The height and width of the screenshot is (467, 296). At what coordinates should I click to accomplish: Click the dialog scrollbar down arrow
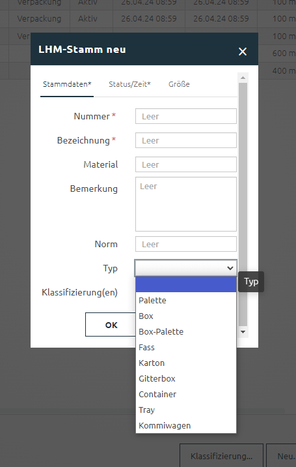click(x=243, y=332)
